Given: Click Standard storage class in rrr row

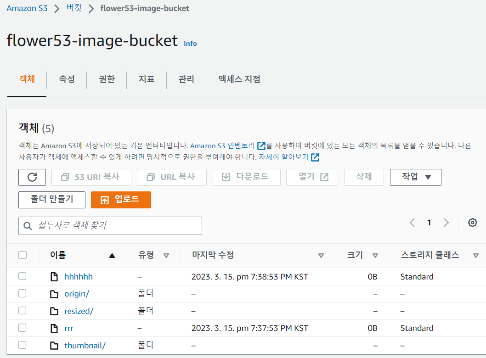Looking at the screenshot, I should click(417, 328).
